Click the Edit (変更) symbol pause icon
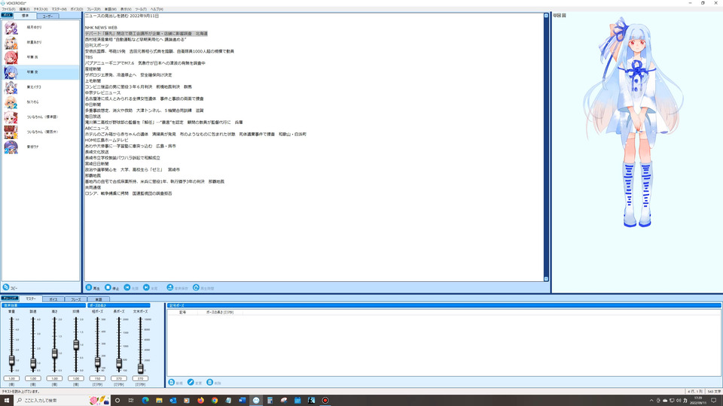The image size is (723, 406). point(191,382)
